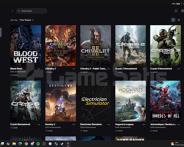Image resolution: width=184 pixels, height=147 pixels.
Task: Select the Blood West cover art
Action: 26,45
